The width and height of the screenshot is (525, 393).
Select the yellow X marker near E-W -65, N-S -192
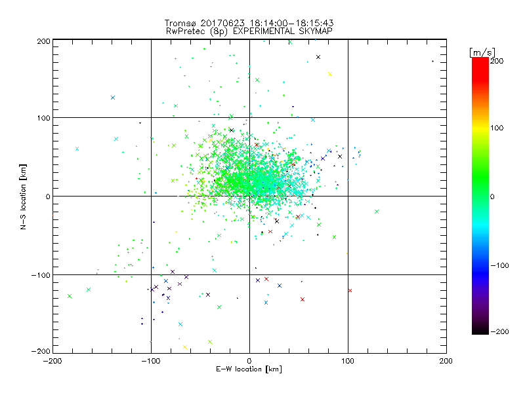click(185, 347)
